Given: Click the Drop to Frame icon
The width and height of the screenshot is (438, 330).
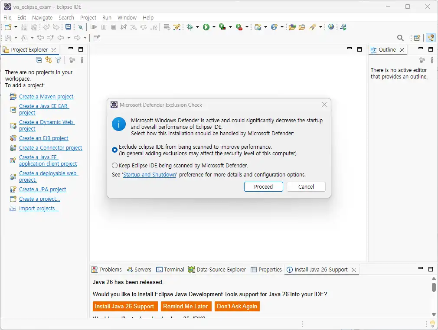Looking at the screenshot, I should point(167,27).
